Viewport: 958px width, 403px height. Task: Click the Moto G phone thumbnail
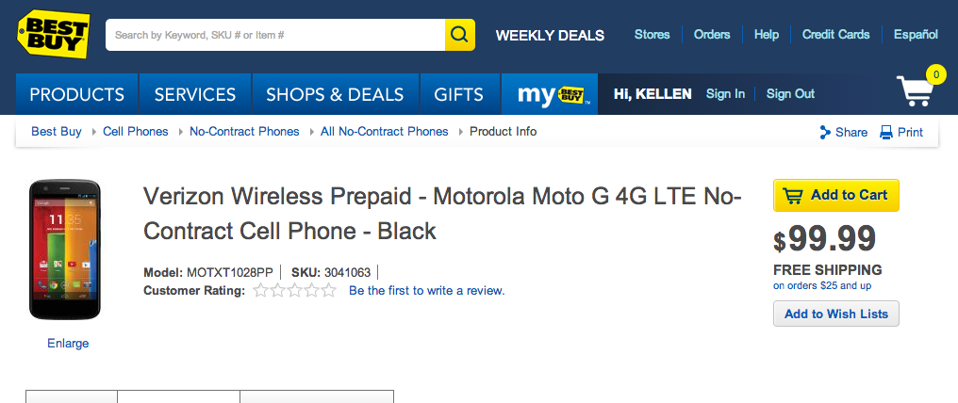coord(65,250)
